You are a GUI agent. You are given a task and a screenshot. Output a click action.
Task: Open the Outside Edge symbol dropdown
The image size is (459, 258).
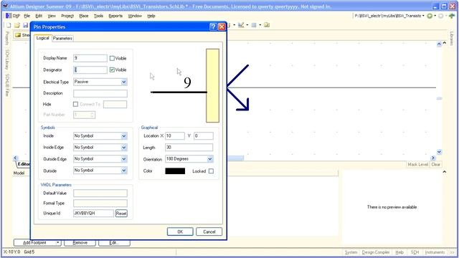124,159
